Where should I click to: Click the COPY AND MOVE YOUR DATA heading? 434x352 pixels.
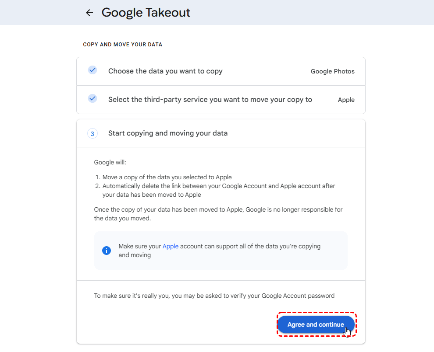tap(123, 45)
